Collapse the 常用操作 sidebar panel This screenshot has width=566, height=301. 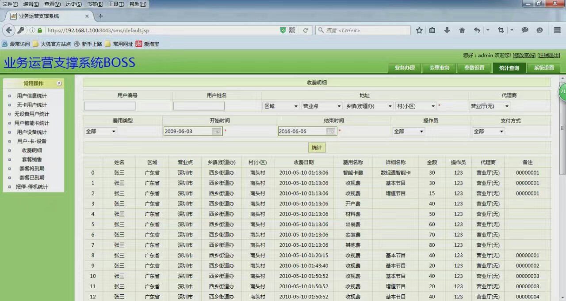(x=59, y=83)
